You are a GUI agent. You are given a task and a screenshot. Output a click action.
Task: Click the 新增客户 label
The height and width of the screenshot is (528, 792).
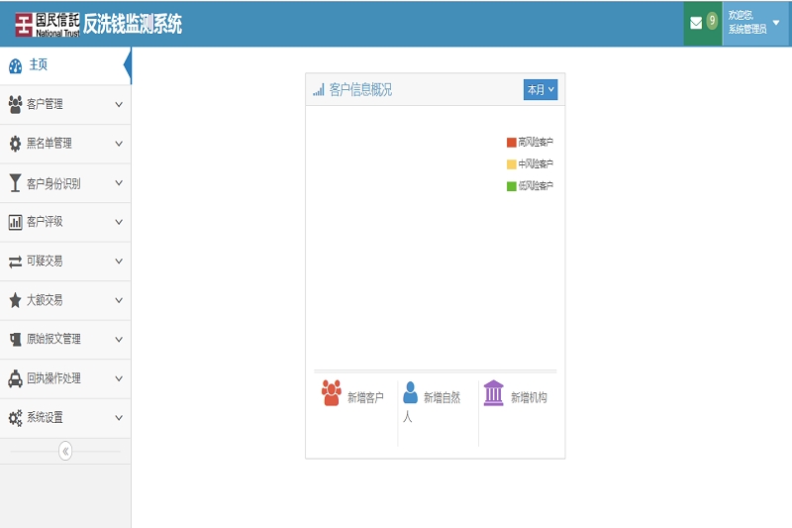point(365,398)
